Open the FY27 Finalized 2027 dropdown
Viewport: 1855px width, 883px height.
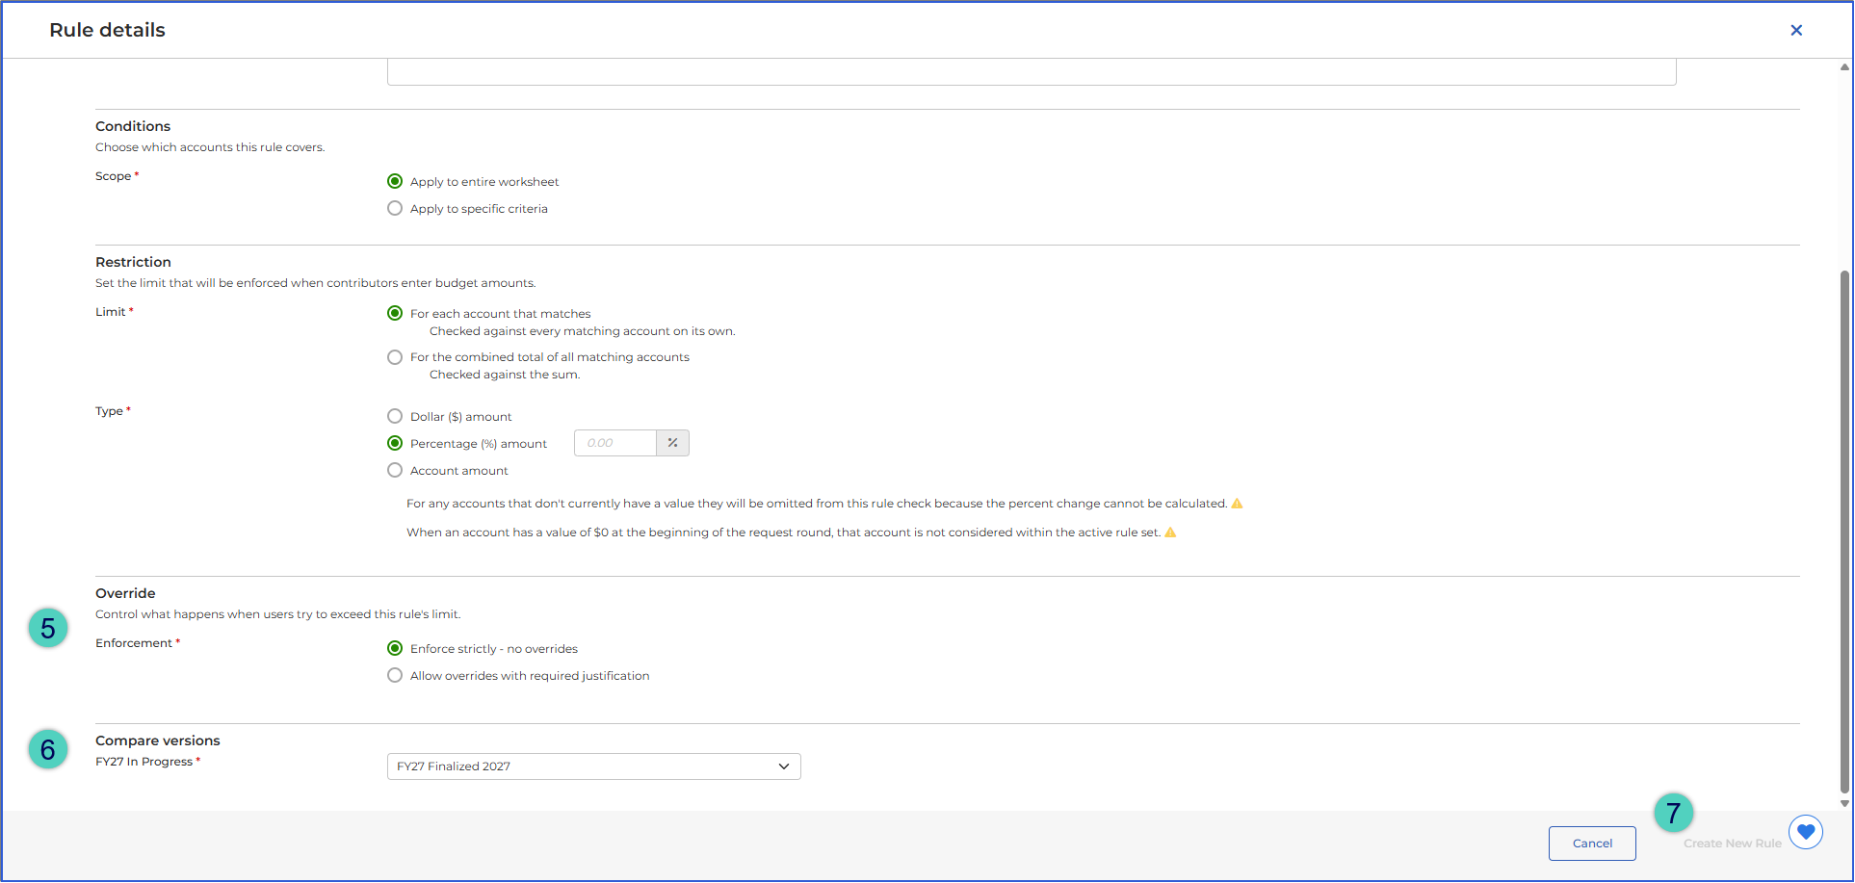pyautogui.click(x=593, y=766)
